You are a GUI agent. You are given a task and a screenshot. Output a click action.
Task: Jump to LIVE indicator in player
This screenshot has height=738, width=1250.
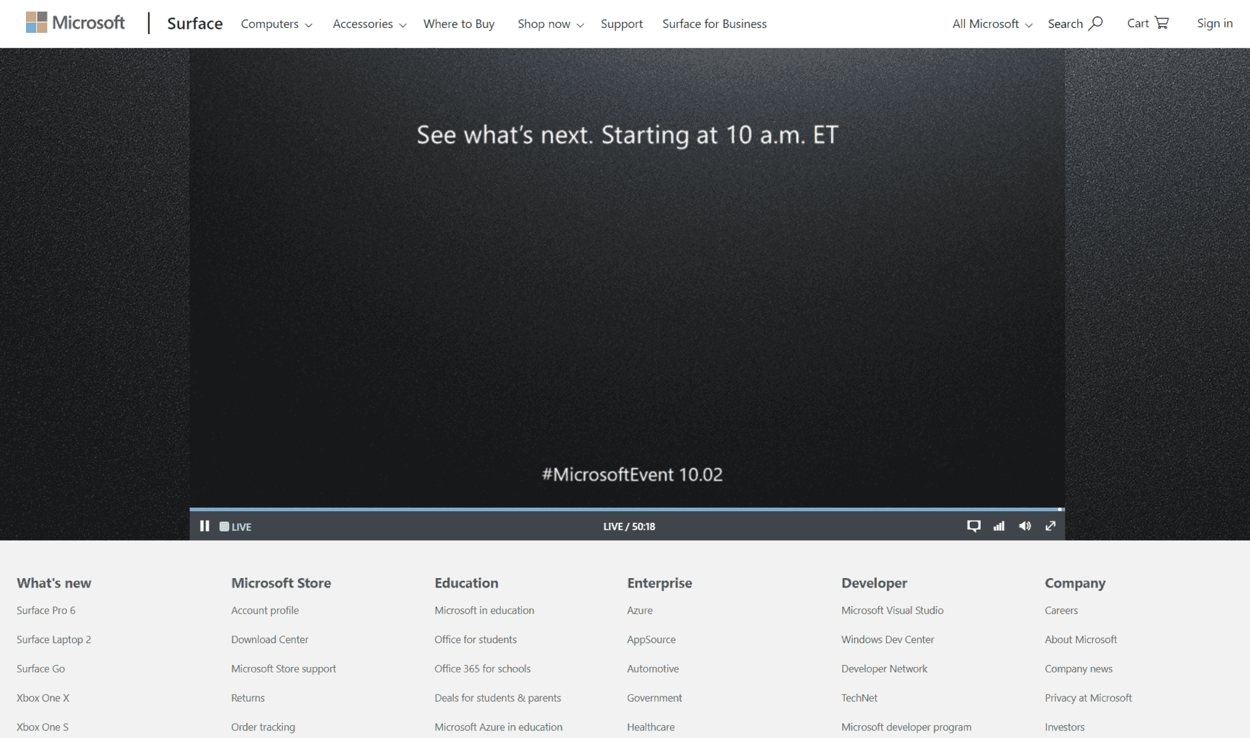point(235,527)
